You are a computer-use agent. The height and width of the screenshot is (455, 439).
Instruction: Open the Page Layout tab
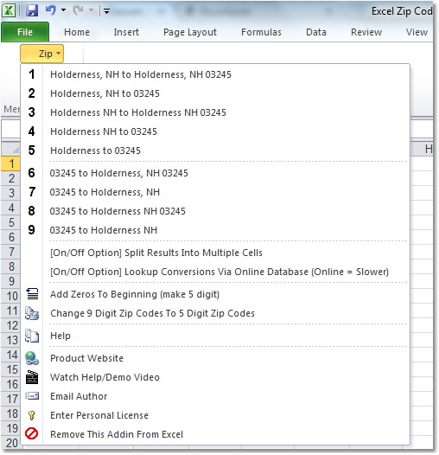190,32
